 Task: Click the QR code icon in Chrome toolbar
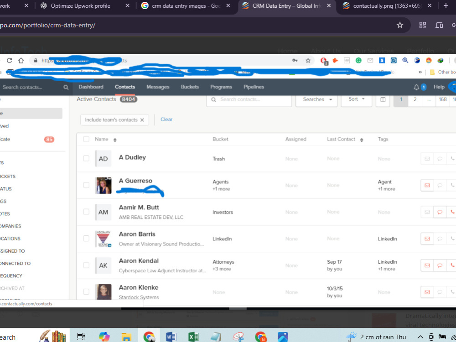423,25
